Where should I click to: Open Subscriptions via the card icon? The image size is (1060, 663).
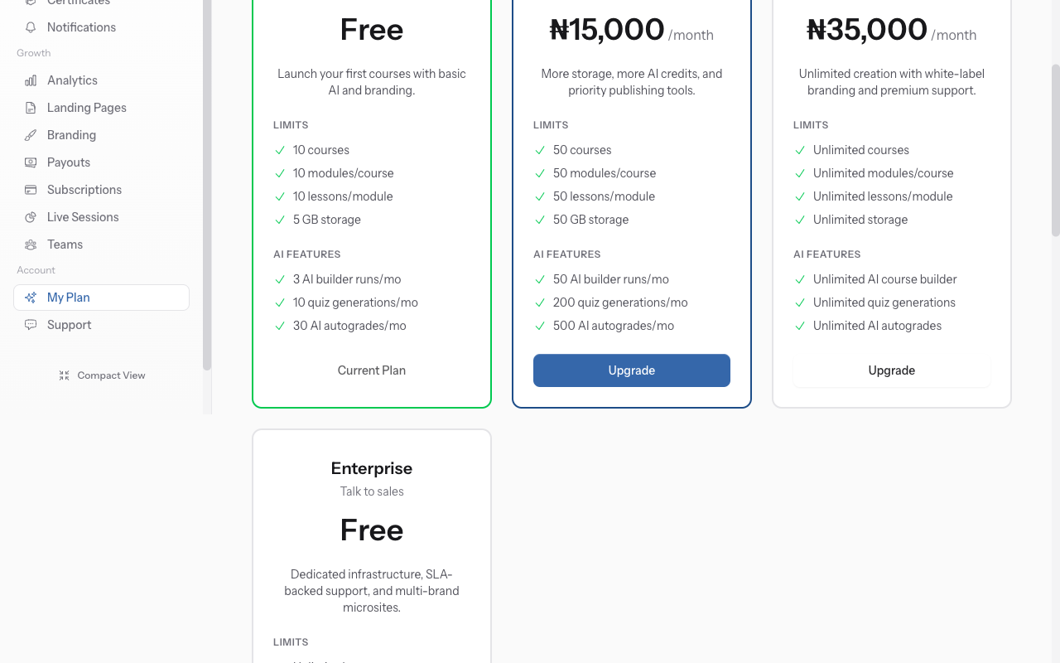tap(31, 189)
